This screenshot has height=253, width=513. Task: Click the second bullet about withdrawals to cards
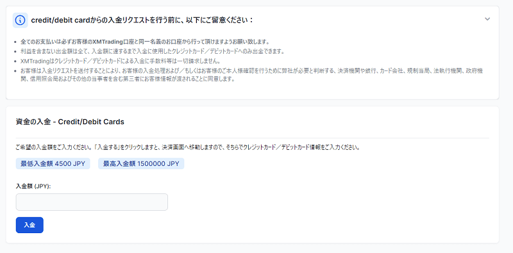tap(153, 51)
